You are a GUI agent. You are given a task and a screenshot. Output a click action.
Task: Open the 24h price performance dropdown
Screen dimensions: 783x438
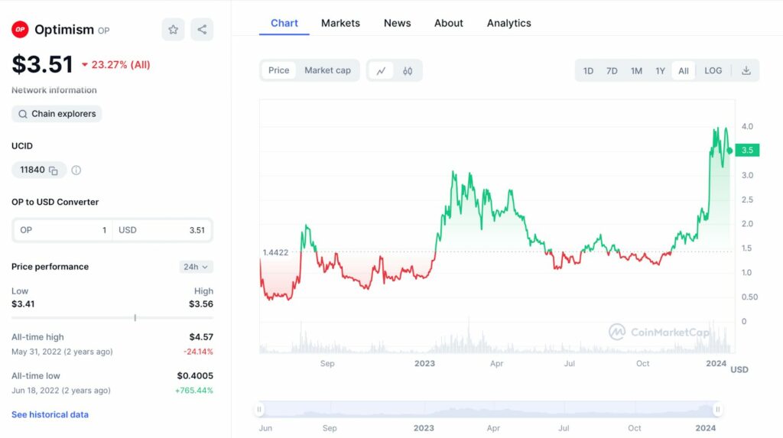coord(196,267)
